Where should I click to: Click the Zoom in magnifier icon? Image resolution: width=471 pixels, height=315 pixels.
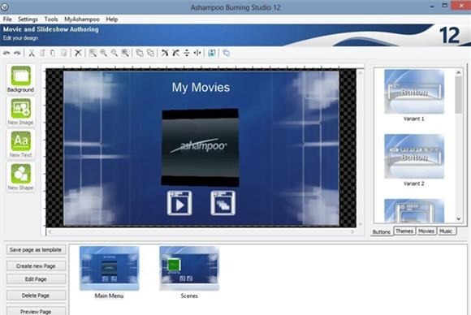point(104,53)
